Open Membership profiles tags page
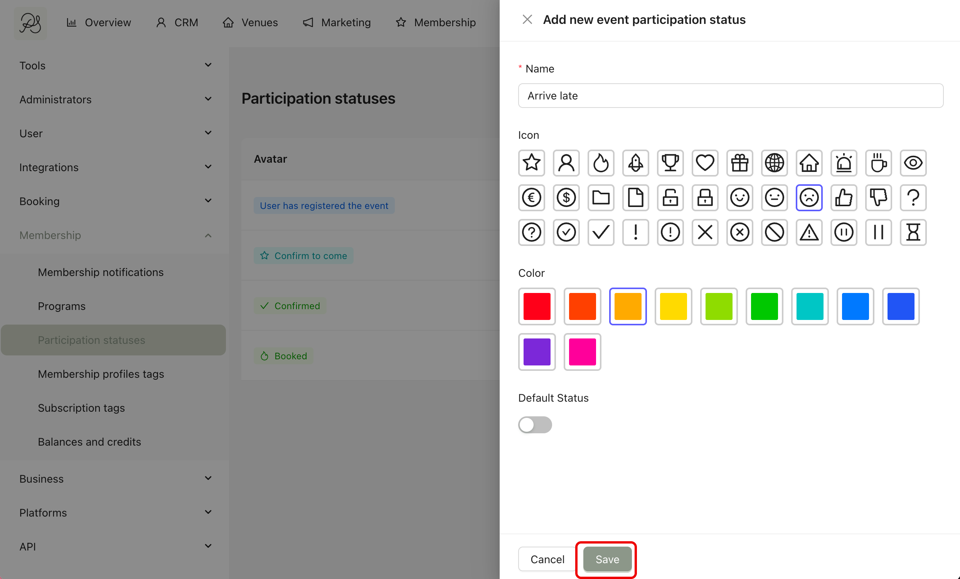 101,374
